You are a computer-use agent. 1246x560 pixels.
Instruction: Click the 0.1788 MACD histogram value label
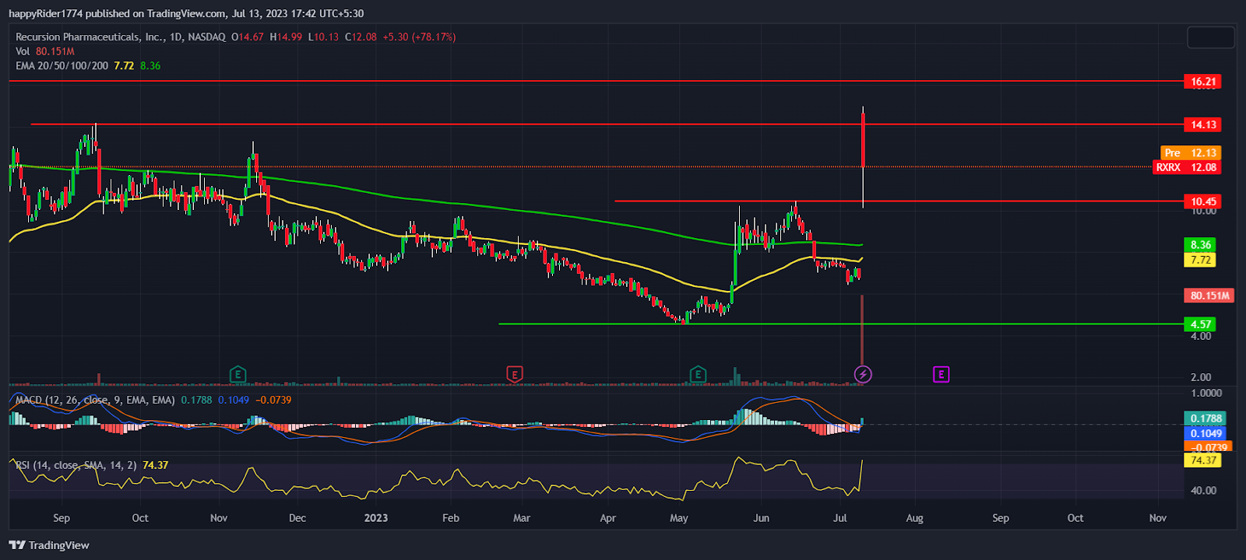1205,418
